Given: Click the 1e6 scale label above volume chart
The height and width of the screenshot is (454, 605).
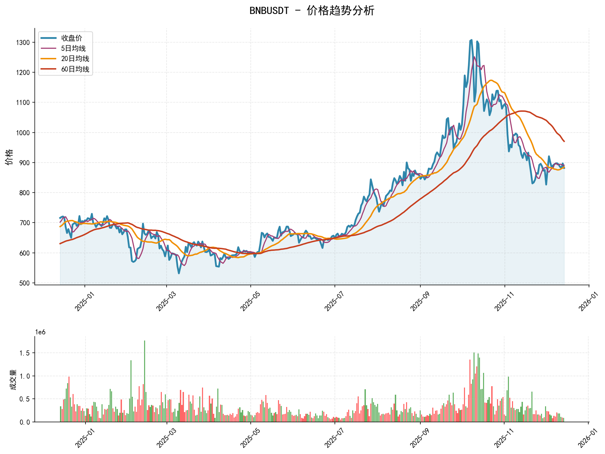Looking at the screenshot, I should click(x=41, y=332).
